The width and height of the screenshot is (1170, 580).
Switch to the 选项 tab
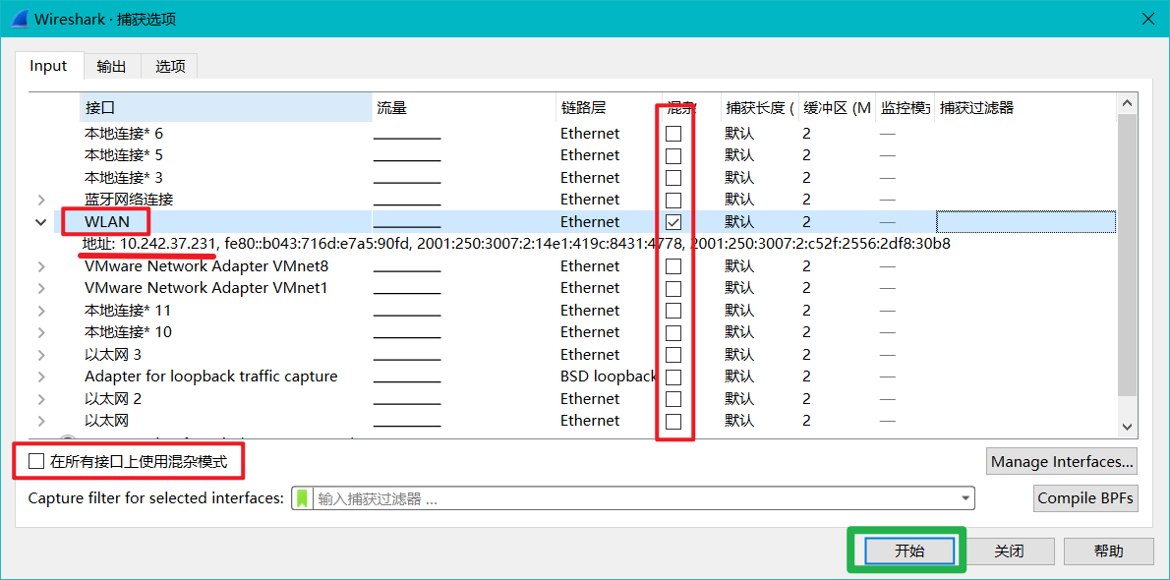coord(170,67)
